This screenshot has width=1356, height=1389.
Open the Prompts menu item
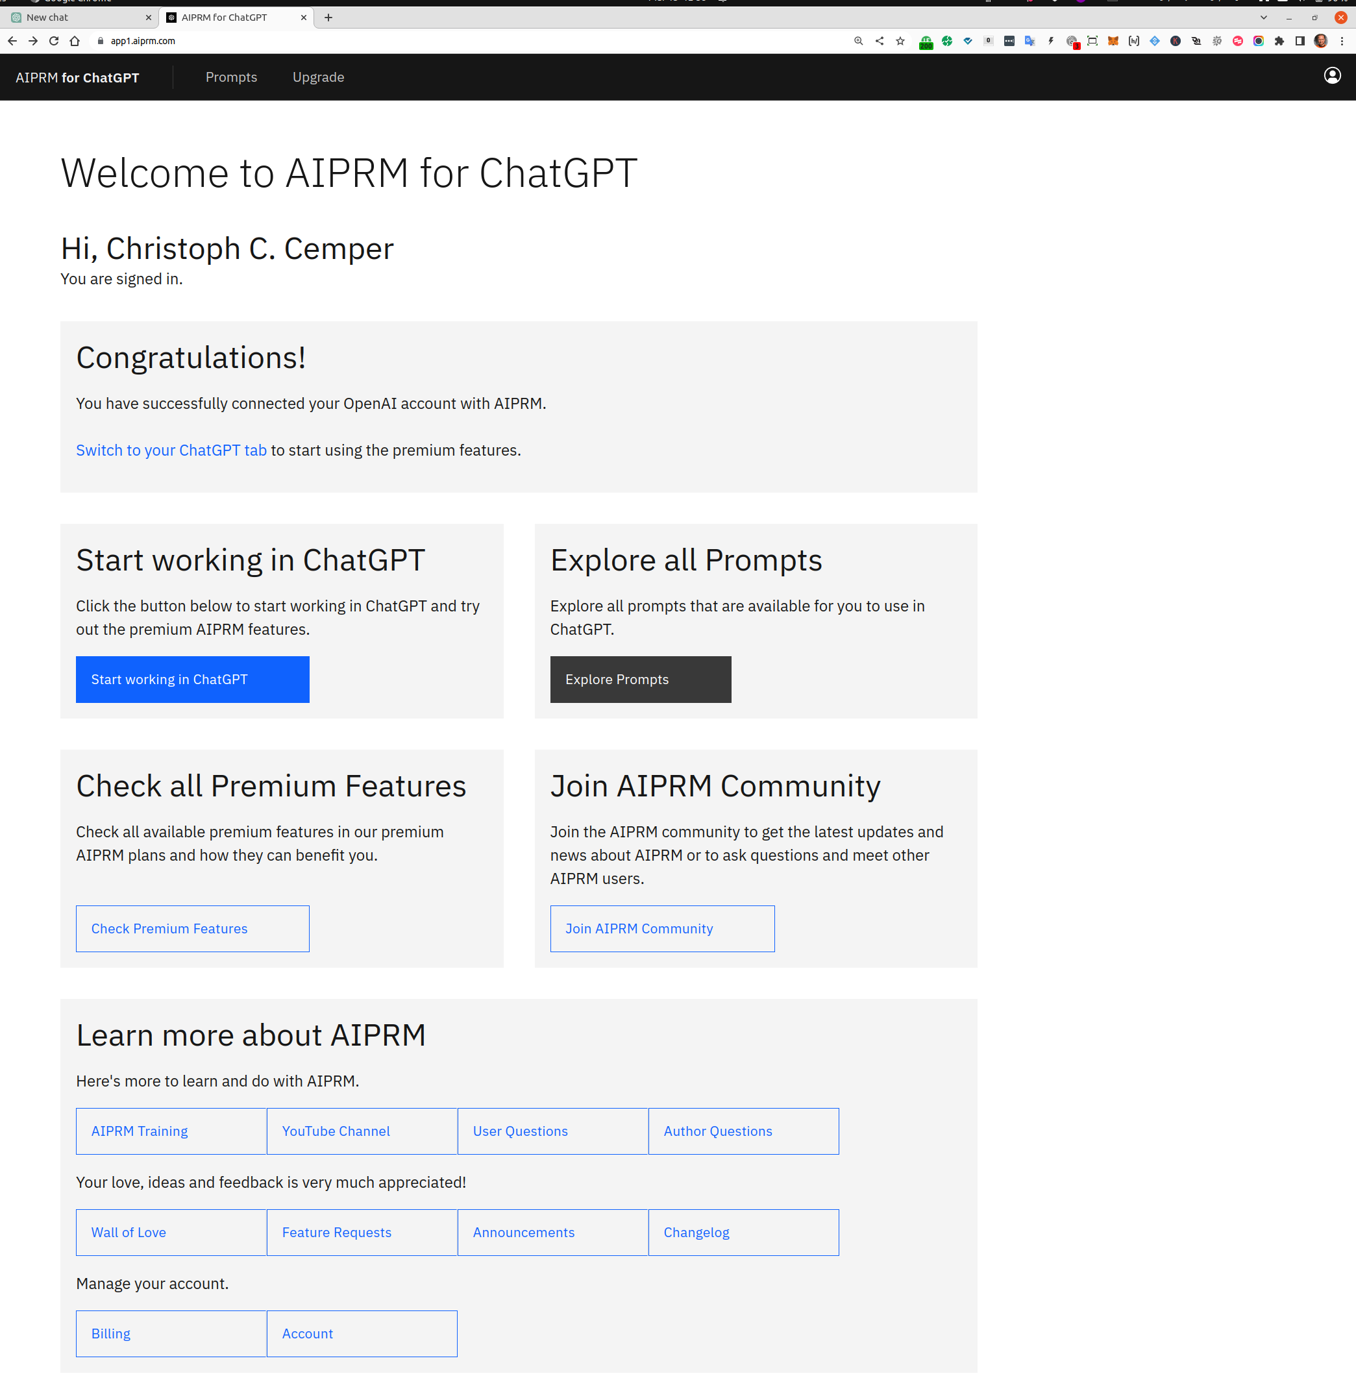[230, 77]
